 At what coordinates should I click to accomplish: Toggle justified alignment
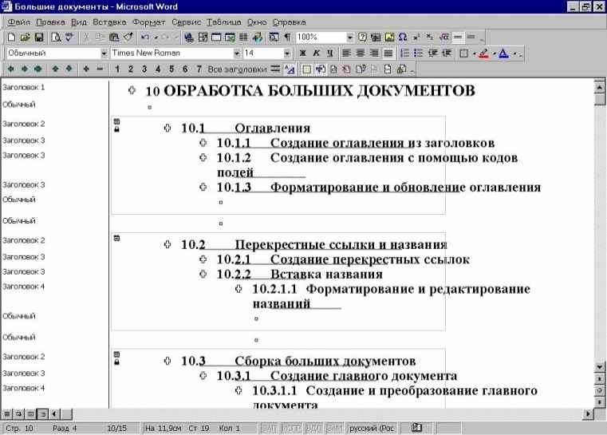[x=388, y=53]
